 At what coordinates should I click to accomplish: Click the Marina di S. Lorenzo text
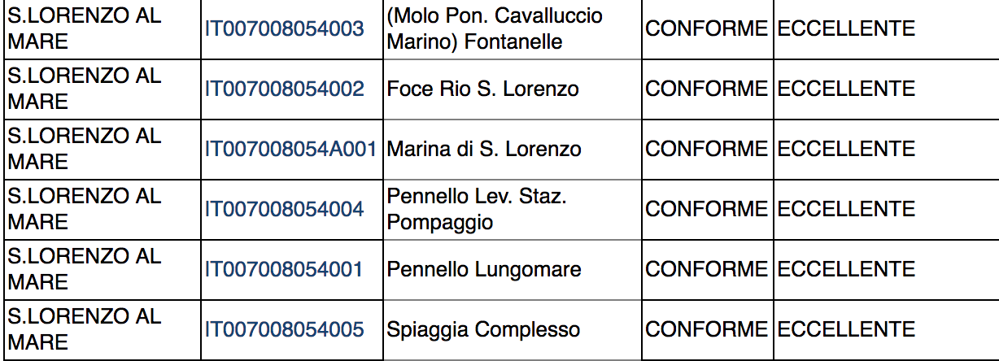click(x=484, y=149)
